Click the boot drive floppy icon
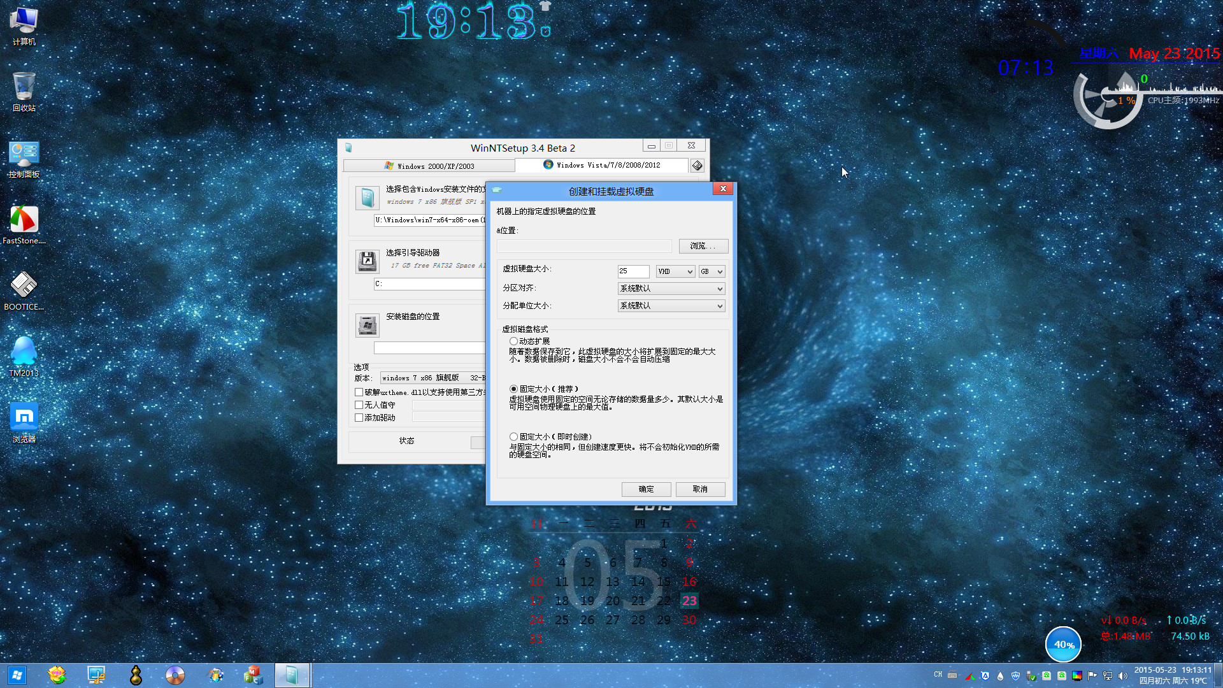The image size is (1223, 688). pyautogui.click(x=367, y=261)
